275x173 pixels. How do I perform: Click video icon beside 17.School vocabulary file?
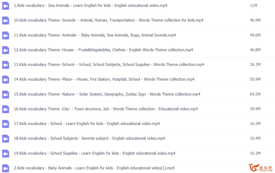click(5, 124)
